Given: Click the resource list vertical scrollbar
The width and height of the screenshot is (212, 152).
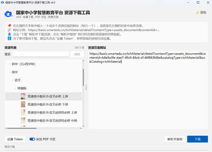Looking at the screenshot, I should 83,77.
